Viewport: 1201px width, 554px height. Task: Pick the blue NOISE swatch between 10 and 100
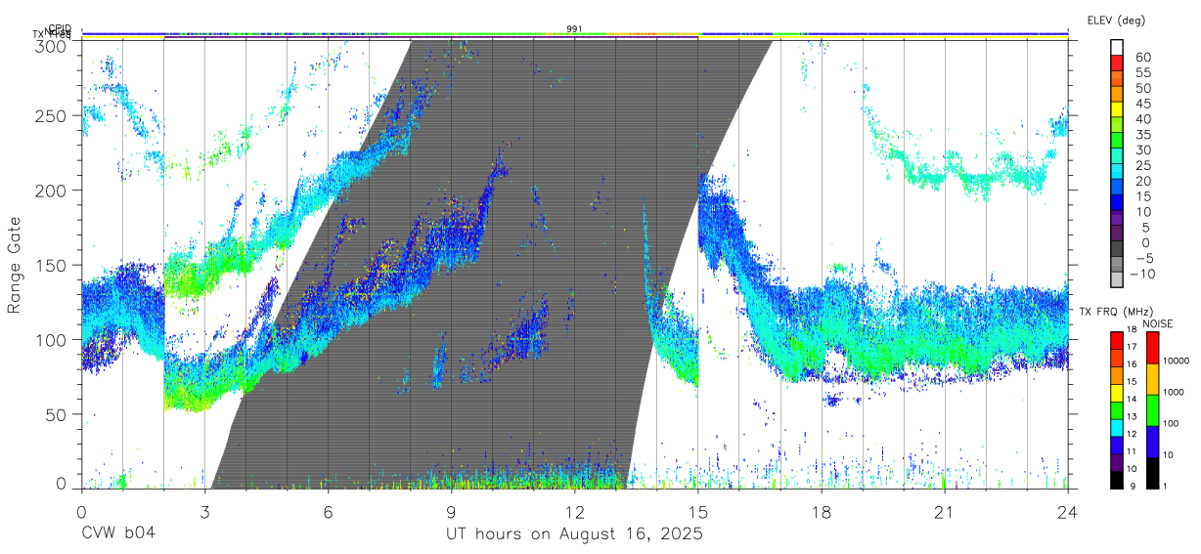tap(1151, 441)
